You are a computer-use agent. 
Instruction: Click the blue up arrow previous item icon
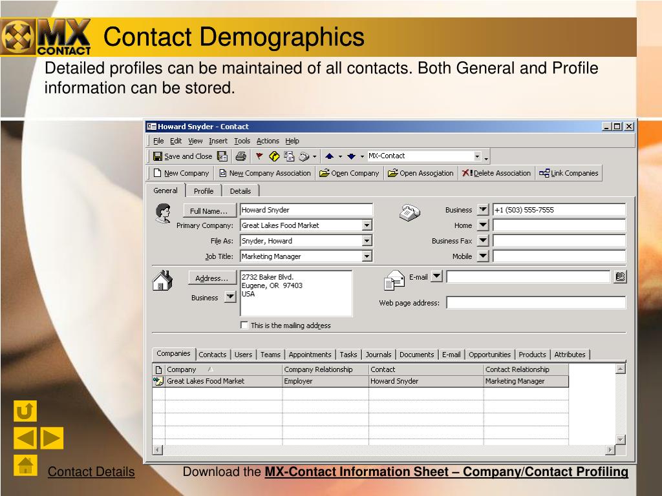[x=329, y=156]
